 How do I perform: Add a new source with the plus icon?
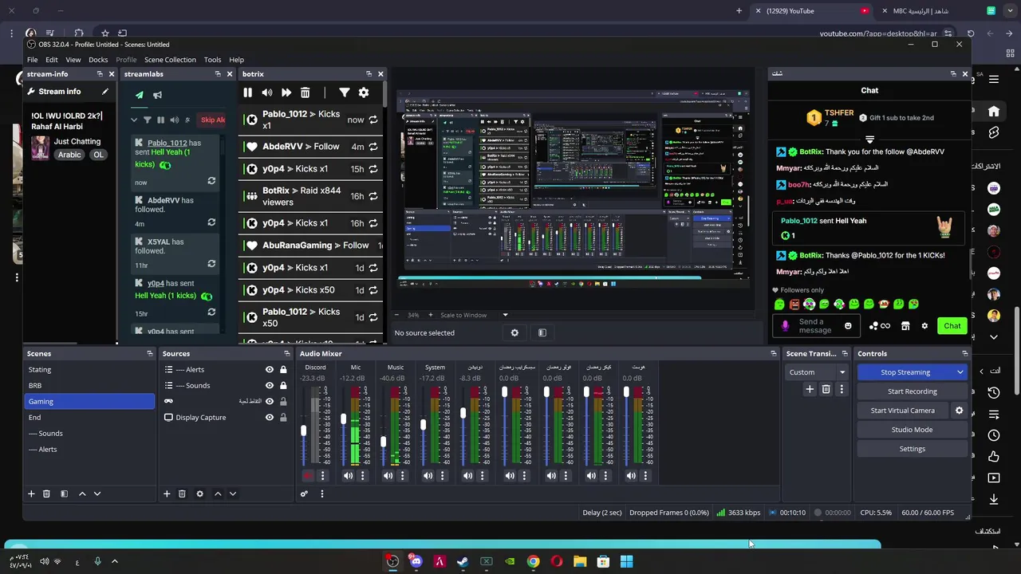167,493
